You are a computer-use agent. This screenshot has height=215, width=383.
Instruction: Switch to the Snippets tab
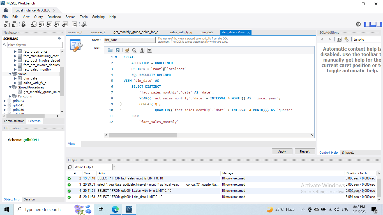348,153
